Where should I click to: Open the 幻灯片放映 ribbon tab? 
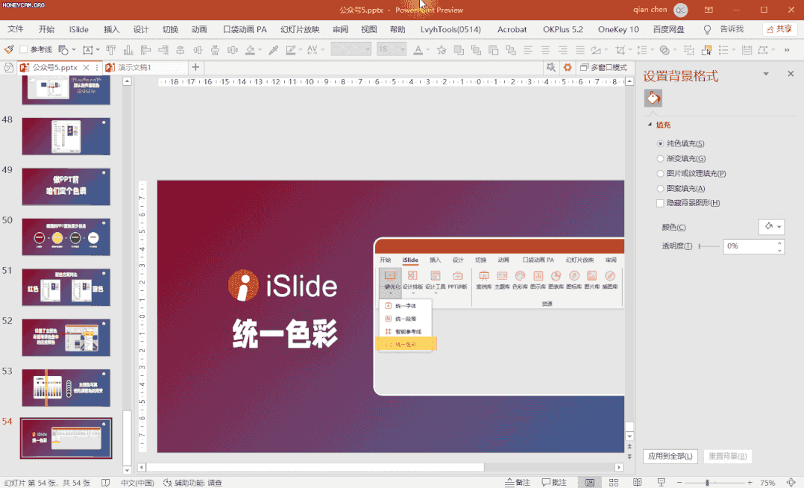click(300, 29)
